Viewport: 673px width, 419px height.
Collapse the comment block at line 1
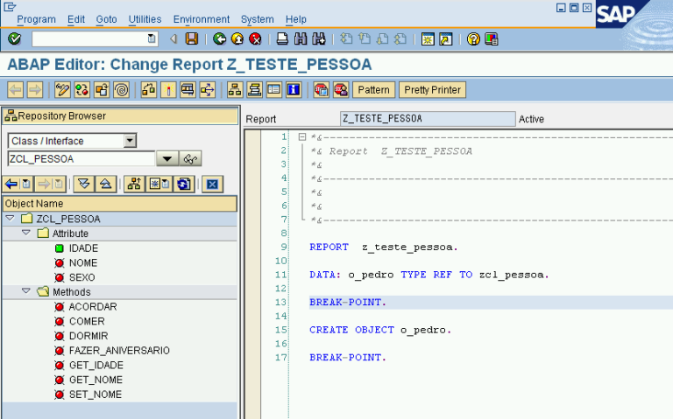pos(301,137)
